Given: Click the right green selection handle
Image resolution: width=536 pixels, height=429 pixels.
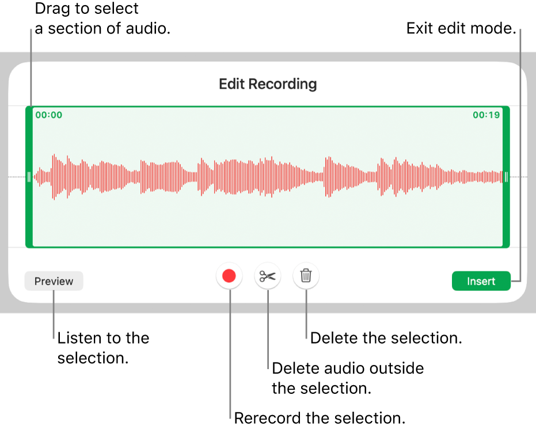Looking at the screenshot, I should pos(505,177).
